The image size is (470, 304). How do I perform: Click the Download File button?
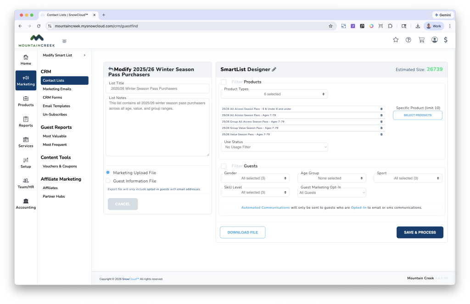pyautogui.click(x=242, y=232)
